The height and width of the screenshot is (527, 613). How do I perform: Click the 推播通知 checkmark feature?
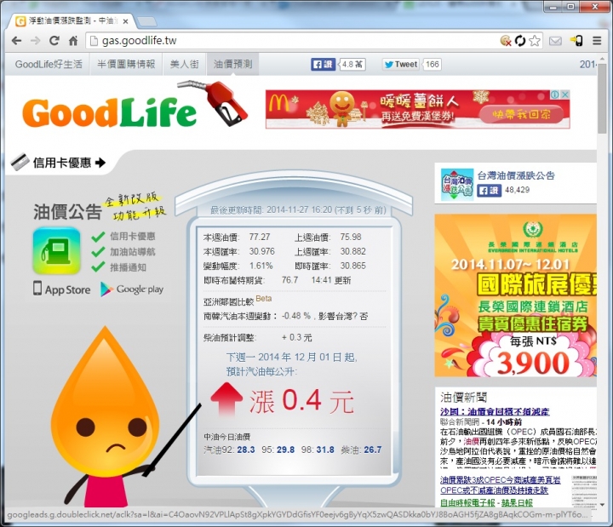119,267
